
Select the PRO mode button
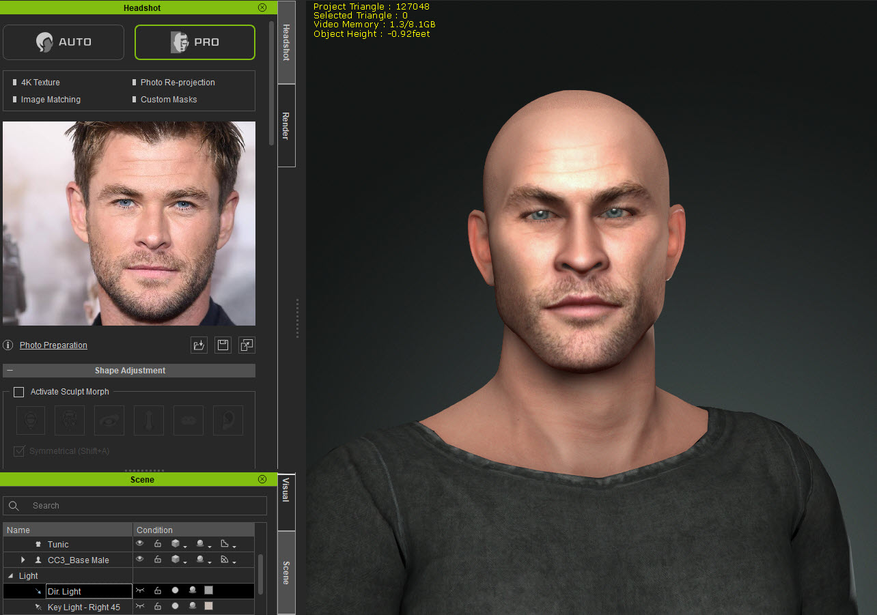coord(195,42)
